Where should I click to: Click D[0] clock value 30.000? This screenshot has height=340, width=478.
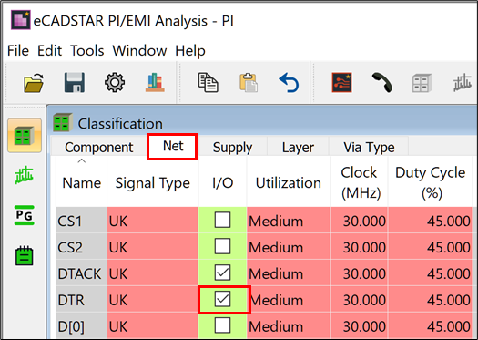click(x=359, y=325)
